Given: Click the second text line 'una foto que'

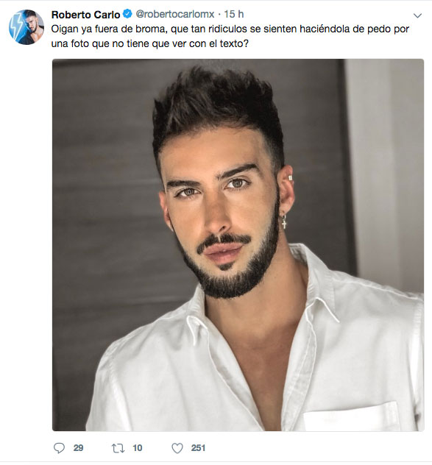Looking at the screenshot, I should [150, 43].
